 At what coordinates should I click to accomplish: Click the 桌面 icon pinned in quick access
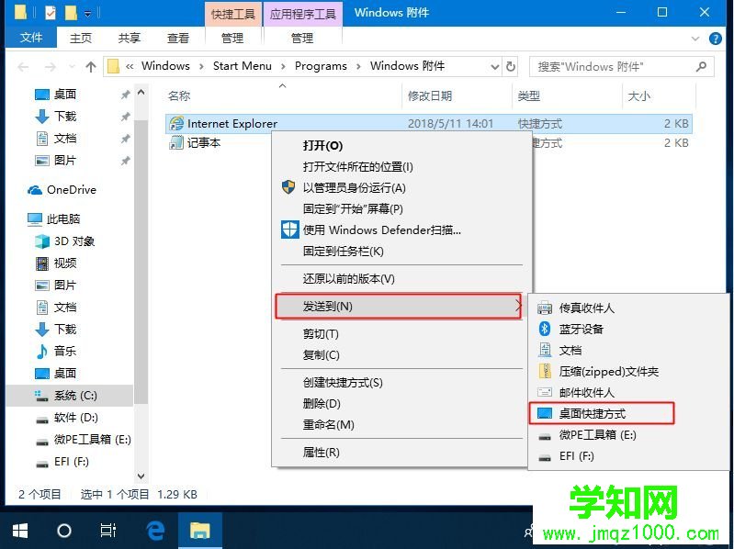42,95
